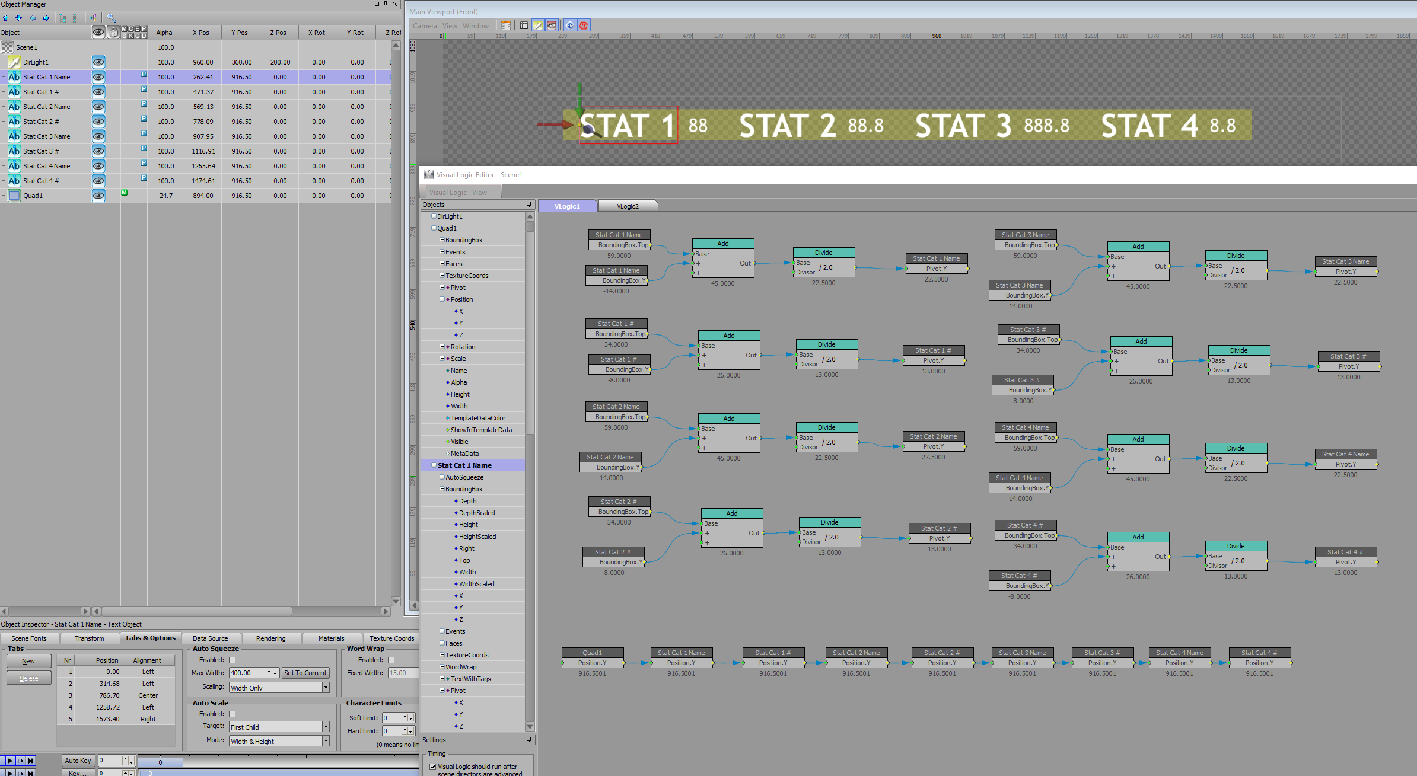Enable the Auto Squeeze checkbox

pos(233,660)
